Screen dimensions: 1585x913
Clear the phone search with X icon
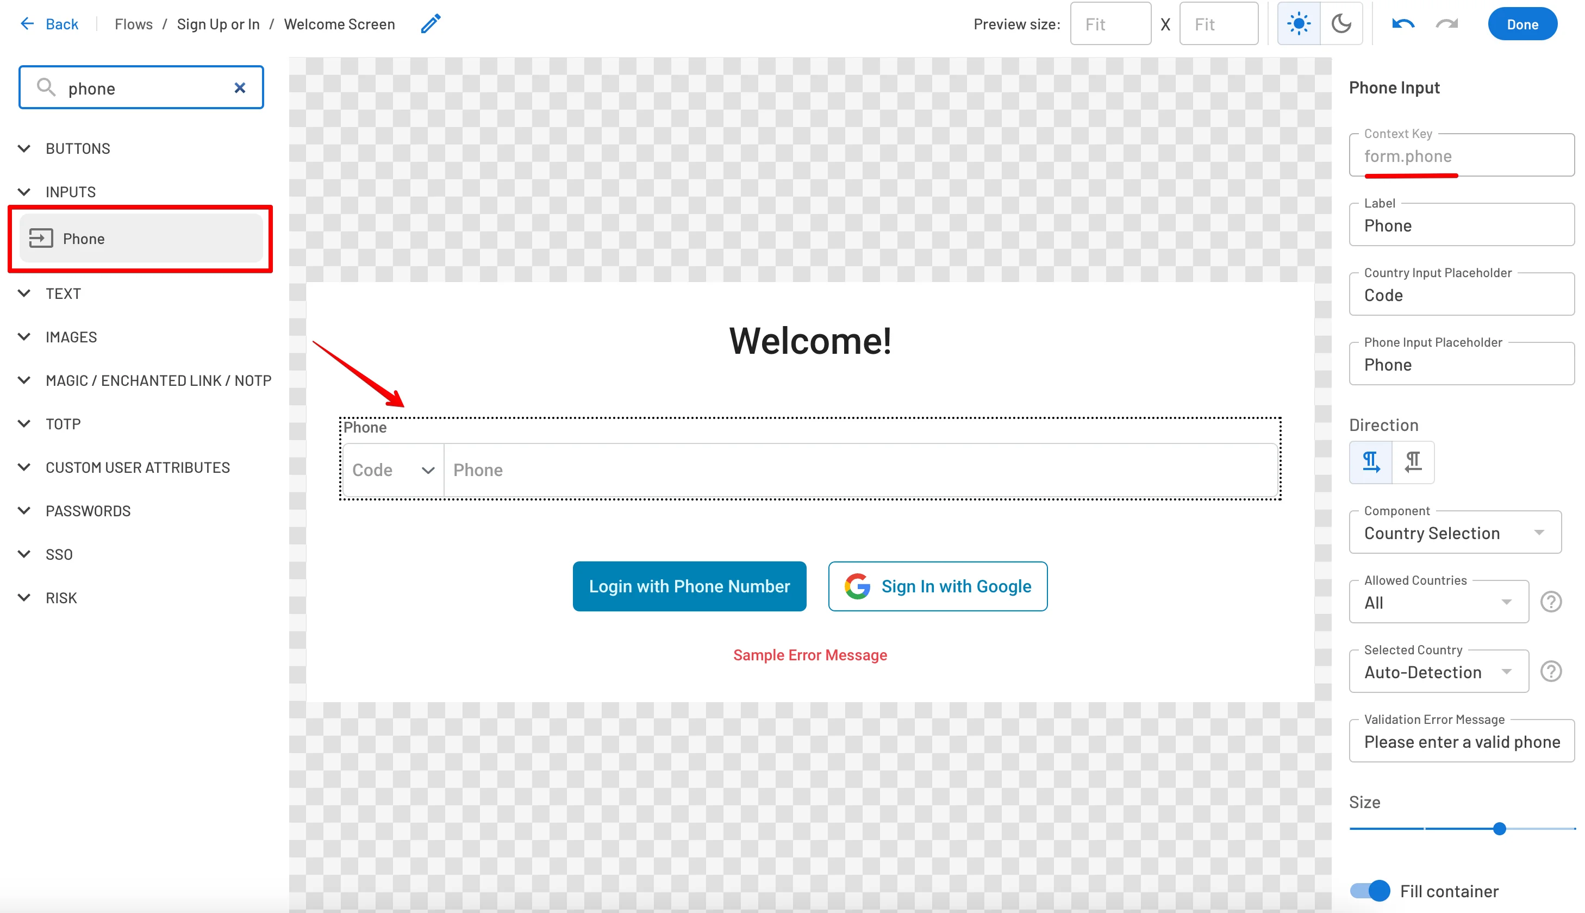(240, 88)
